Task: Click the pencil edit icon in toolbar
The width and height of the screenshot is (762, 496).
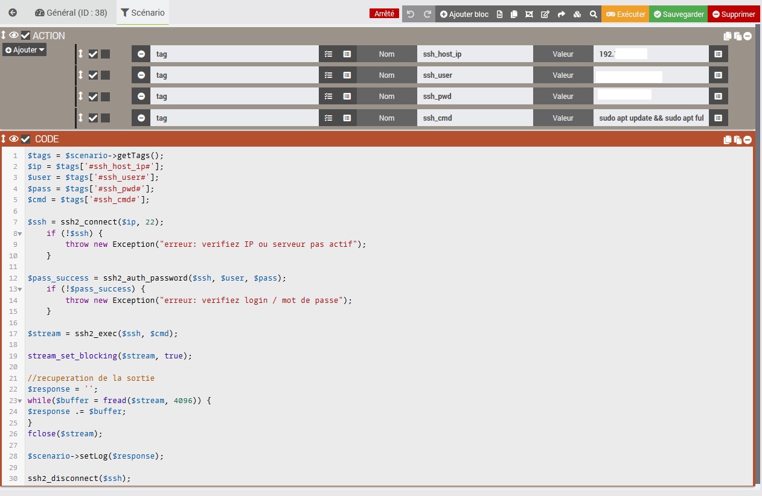Action: point(545,14)
